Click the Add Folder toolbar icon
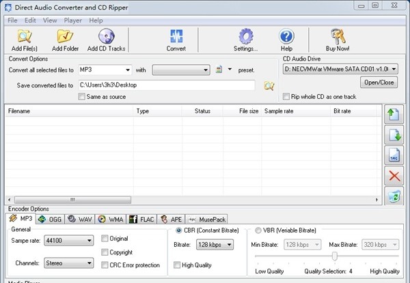 [65, 36]
